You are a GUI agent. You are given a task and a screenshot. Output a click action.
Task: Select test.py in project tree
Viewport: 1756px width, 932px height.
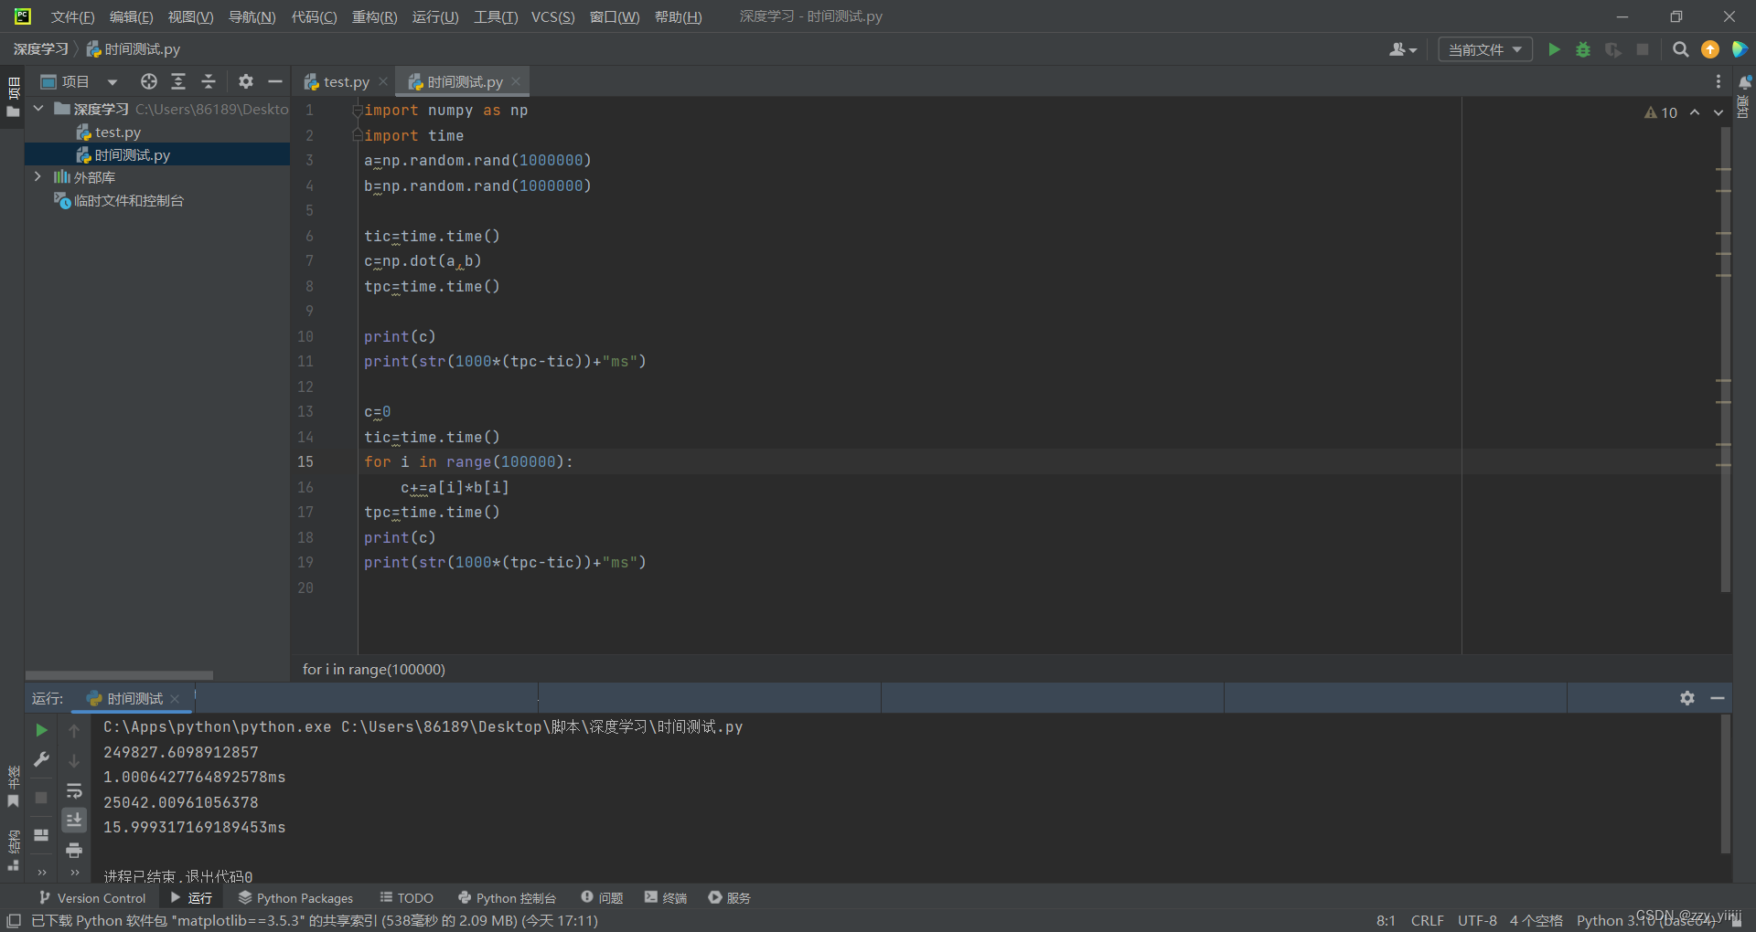pos(117,132)
